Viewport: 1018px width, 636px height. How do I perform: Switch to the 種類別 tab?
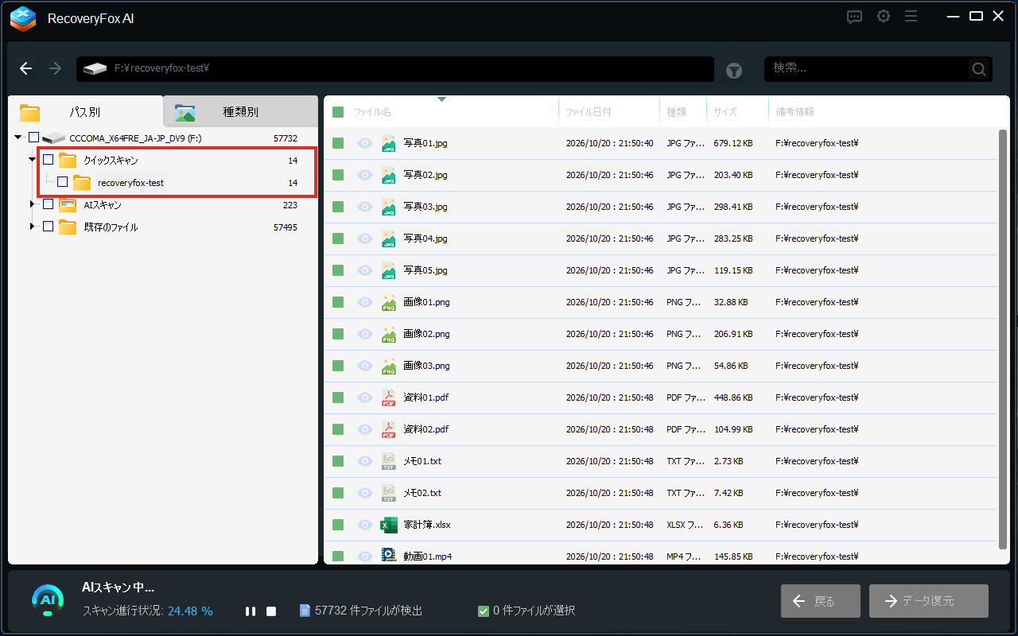[240, 112]
